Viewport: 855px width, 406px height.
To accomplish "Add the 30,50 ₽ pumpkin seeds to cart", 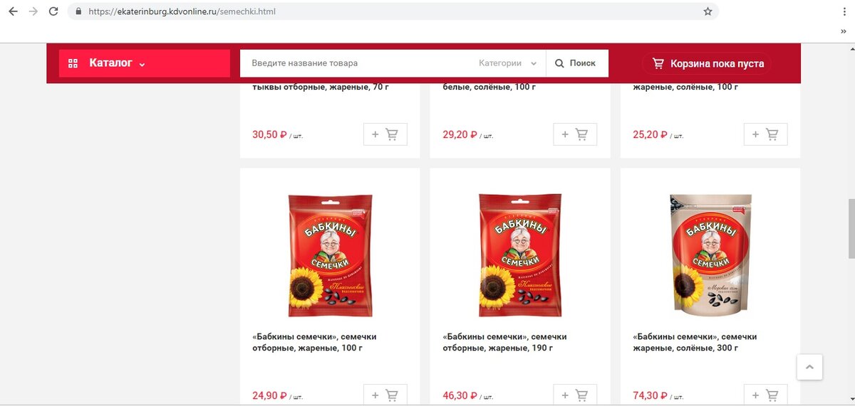I will click(385, 134).
